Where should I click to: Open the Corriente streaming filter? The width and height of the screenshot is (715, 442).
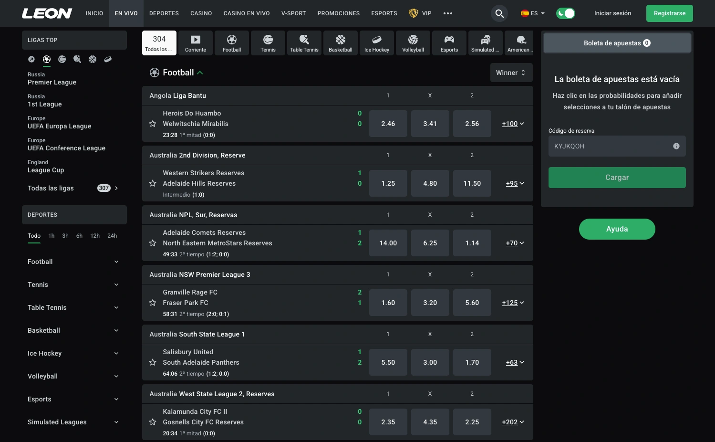click(196, 43)
